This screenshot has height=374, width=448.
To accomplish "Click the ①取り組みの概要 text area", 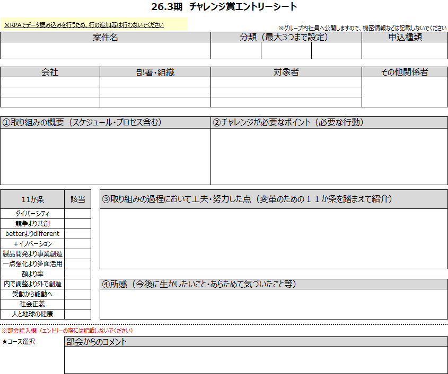I will [x=105, y=156].
